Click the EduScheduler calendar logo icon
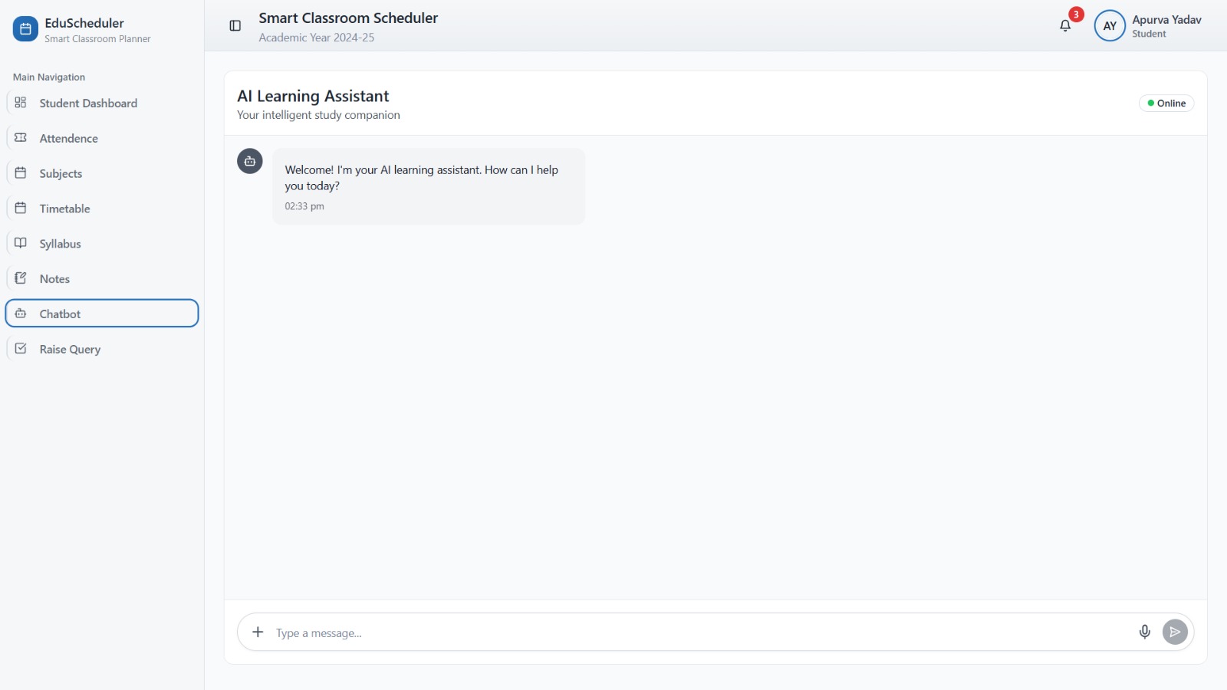 [25, 29]
